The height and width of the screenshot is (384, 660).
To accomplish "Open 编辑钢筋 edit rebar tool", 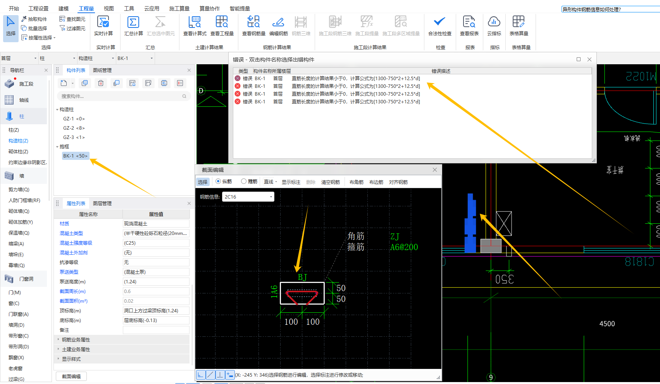I will 279,26.
